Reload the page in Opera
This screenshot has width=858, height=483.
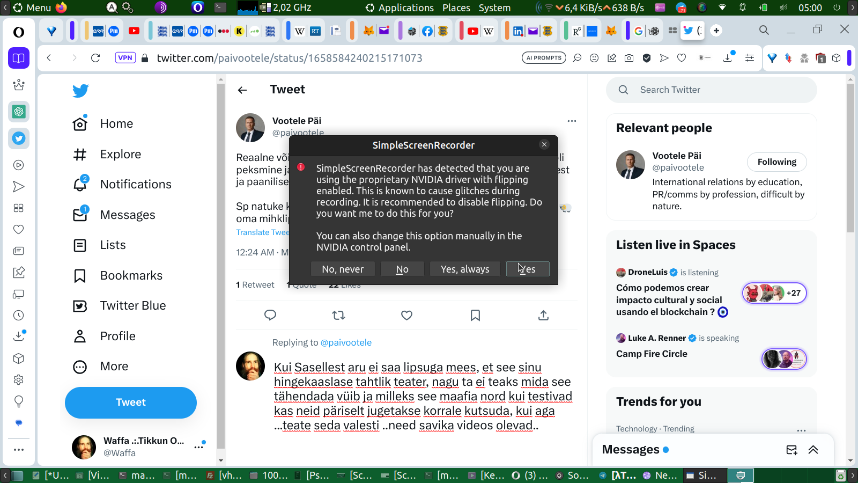coord(95,58)
